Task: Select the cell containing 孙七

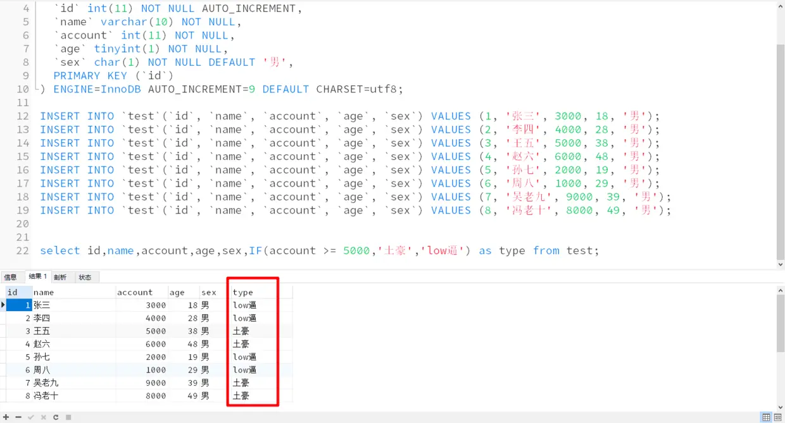Action: [73, 357]
